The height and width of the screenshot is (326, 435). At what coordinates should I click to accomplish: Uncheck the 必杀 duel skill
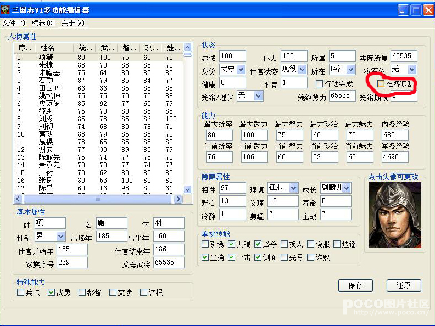click(x=258, y=244)
